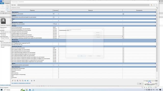This screenshot has width=163, height=91.
Task: Toggle lock checkbox for Расч_Угол row
Action: tap(123, 48)
